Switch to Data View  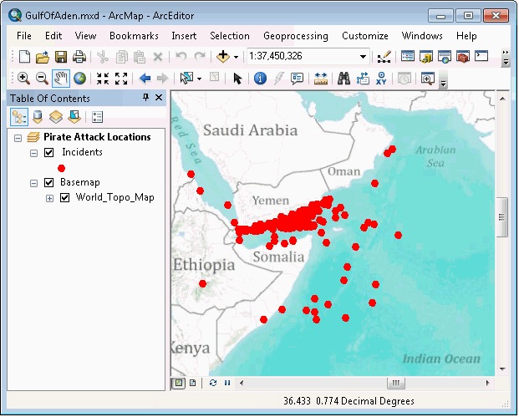click(x=179, y=384)
